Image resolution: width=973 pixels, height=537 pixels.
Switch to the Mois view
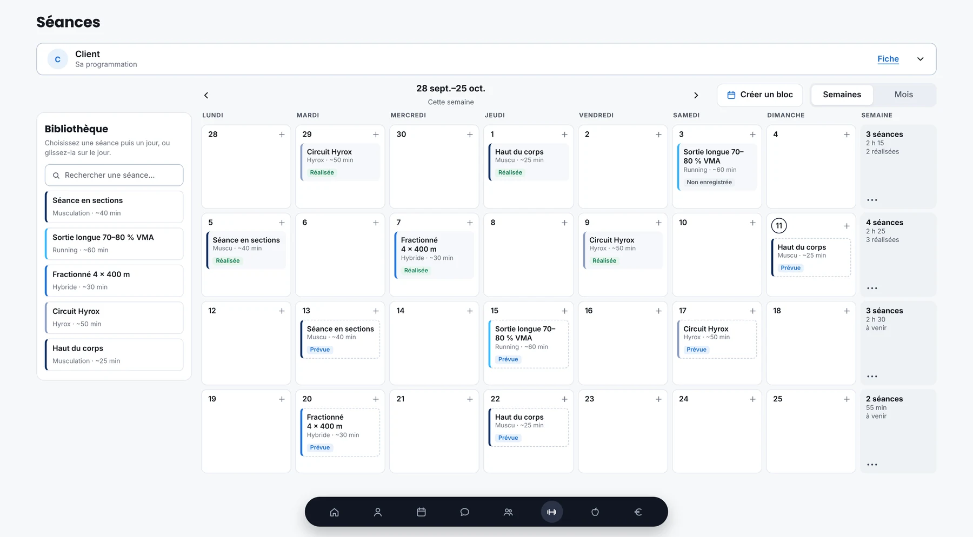pyautogui.click(x=903, y=95)
